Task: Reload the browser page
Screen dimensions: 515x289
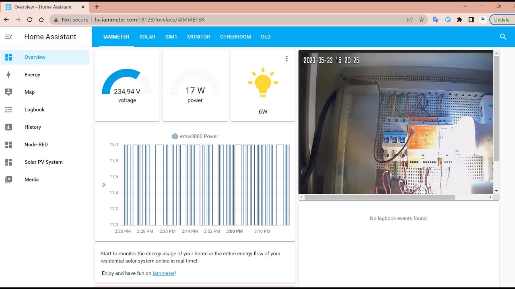Action: click(x=30, y=19)
